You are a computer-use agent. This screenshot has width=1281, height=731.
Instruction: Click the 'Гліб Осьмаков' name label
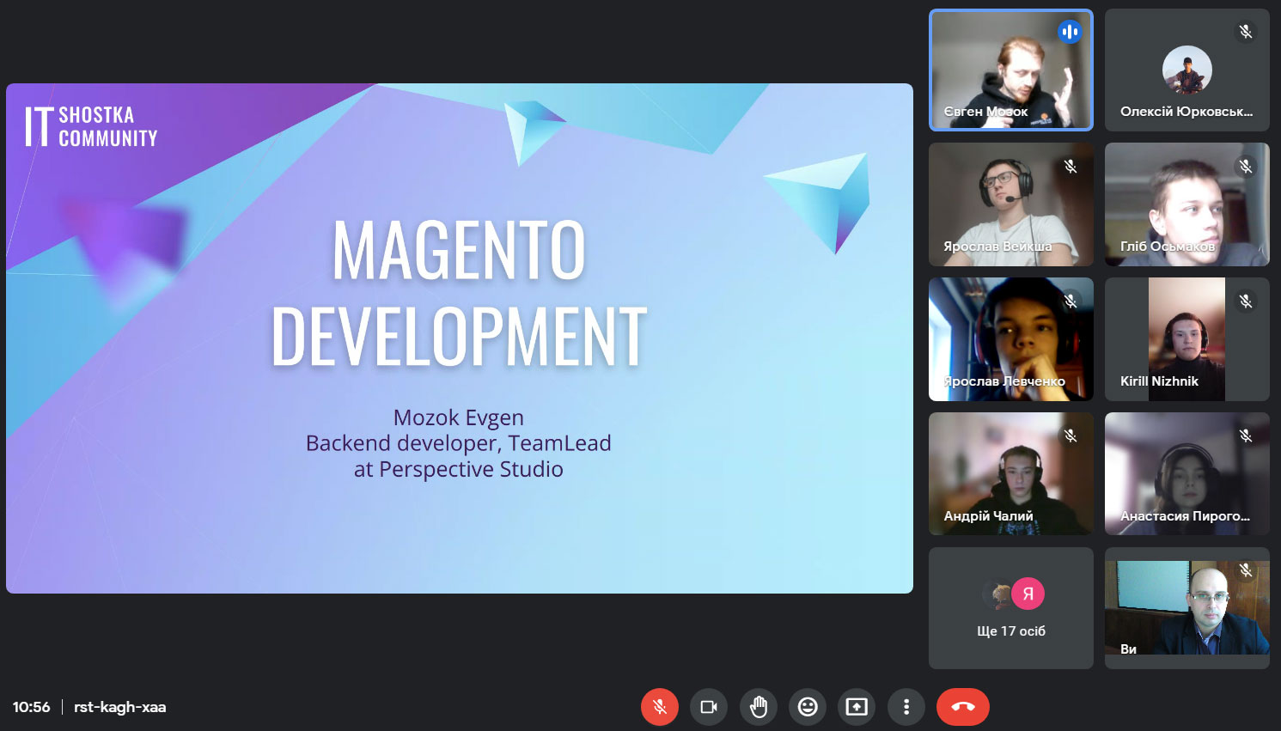(x=1168, y=247)
